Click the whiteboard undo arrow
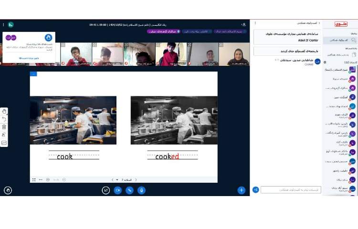Image resolution: width=358 pixels, height=229 pixels. click(4, 119)
